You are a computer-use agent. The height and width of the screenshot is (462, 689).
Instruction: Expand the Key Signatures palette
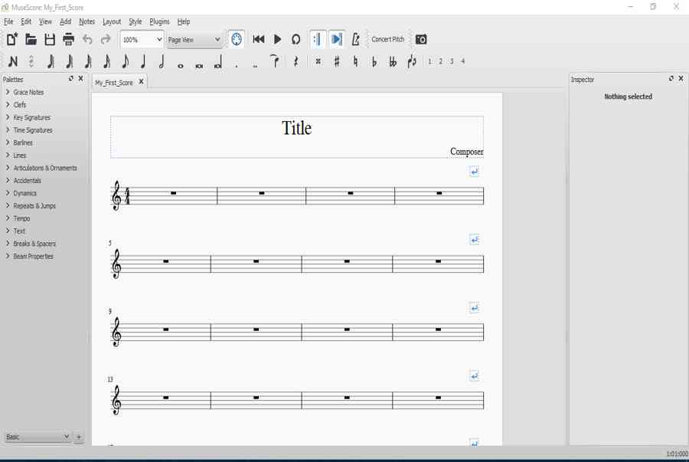(31, 118)
